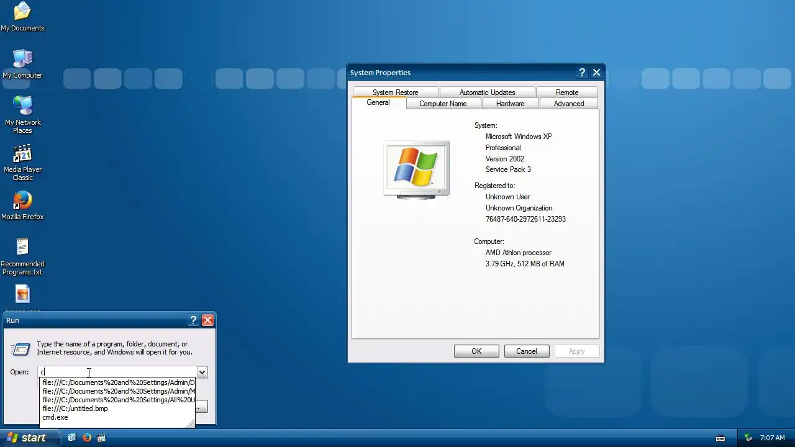Image resolution: width=795 pixels, height=447 pixels.
Task: Choose the Settings/All%20U autocomplete entry
Action: tap(117, 400)
